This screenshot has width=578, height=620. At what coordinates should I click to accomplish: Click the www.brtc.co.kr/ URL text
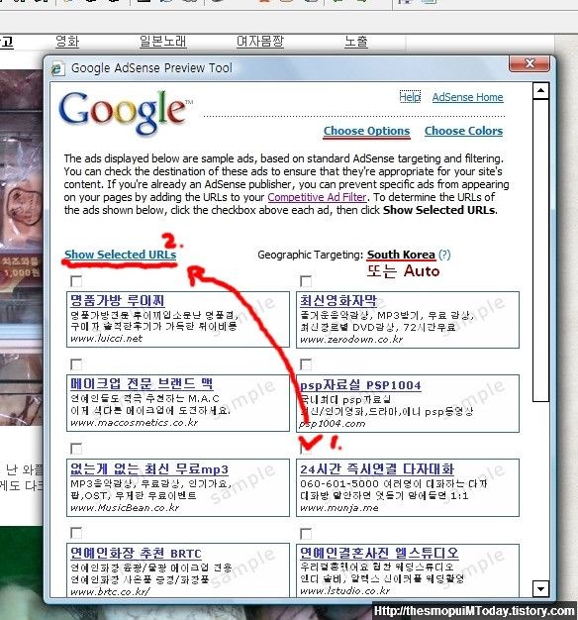[110, 591]
